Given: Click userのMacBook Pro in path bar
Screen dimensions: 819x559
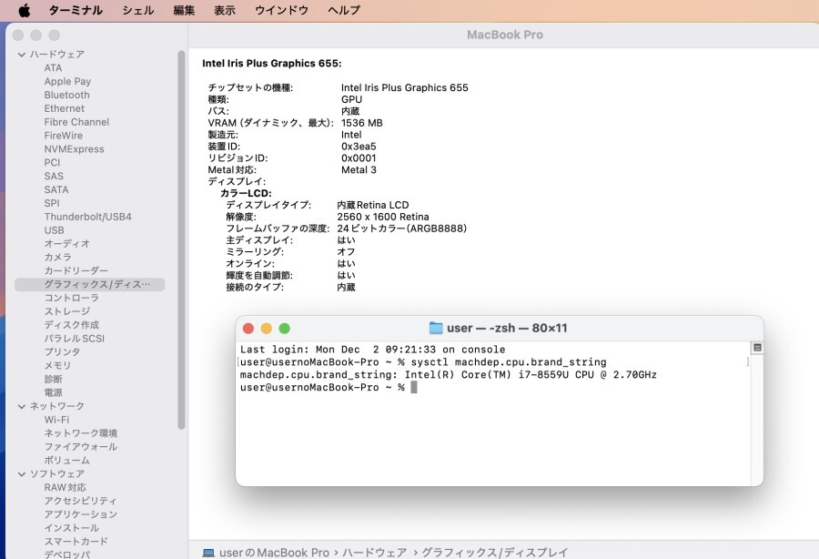Looking at the screenshot, I should (274, 553).
